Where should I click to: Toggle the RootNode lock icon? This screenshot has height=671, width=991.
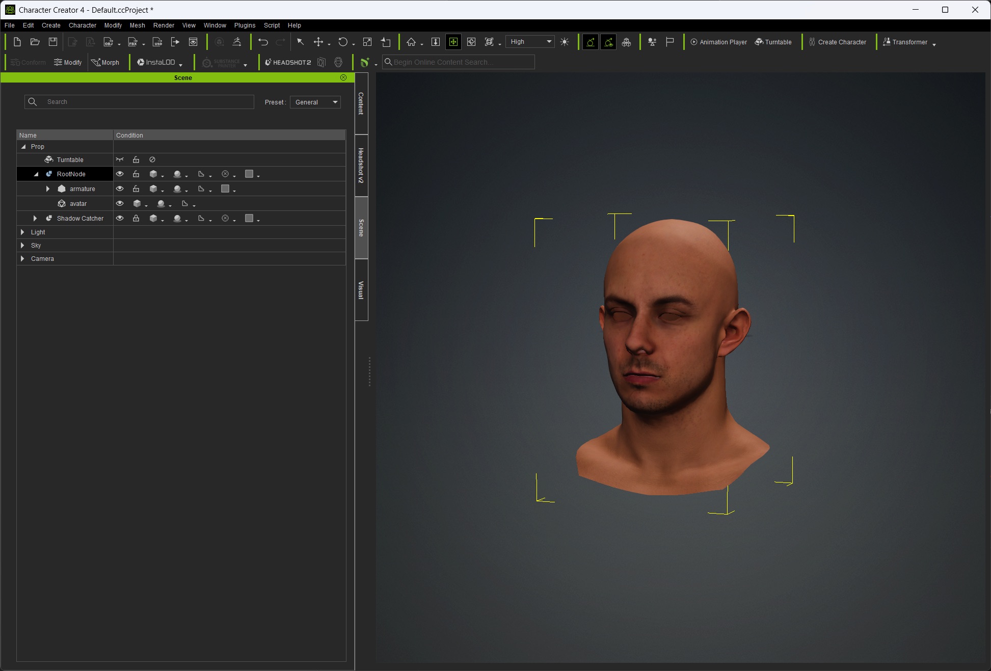(x=136, y=174)
